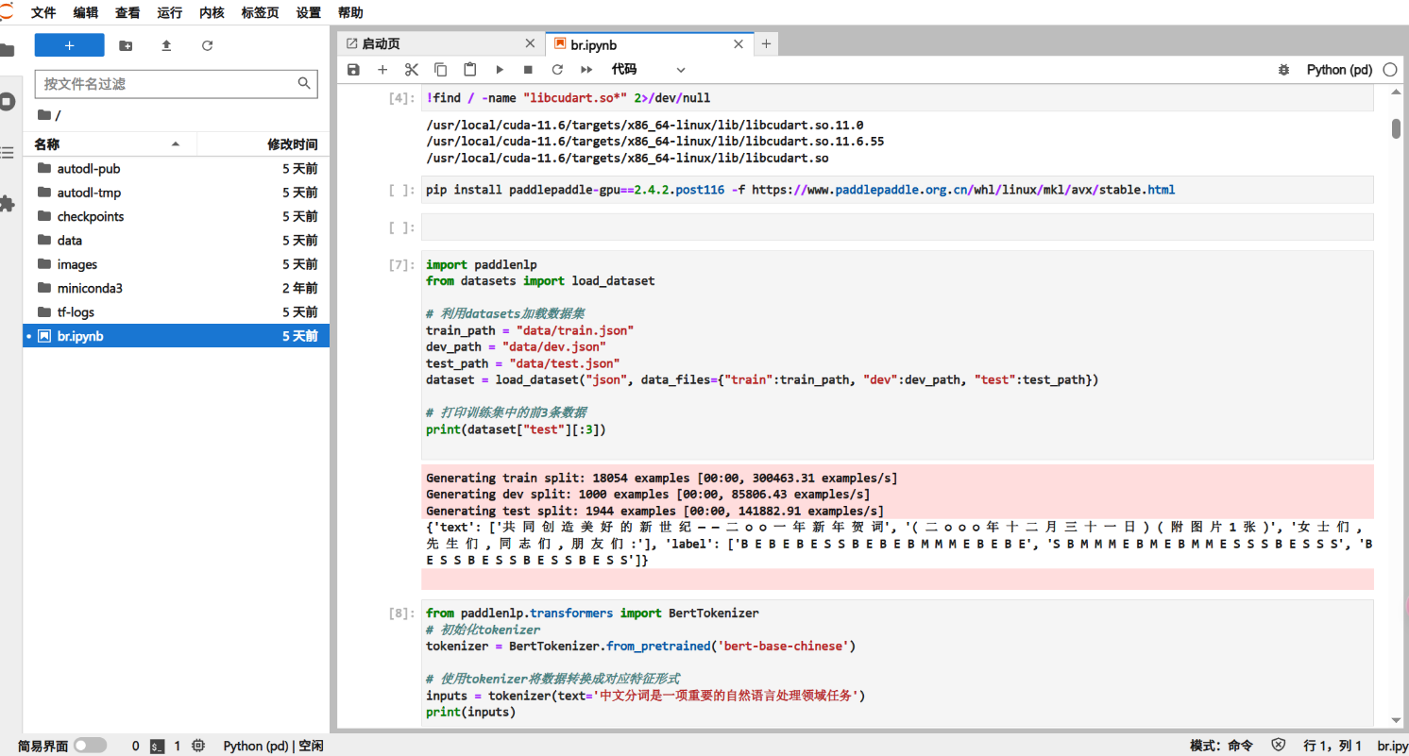Screen dimensions: 1409x756
Task: Restart the kernel with the circular arrow icon
Action: click(557, 70)
